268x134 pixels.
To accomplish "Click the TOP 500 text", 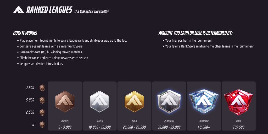I will tap(238, 127).
